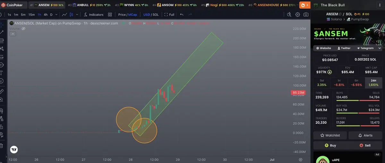
Task: Switch chart to MCap view
Action: 133,14
